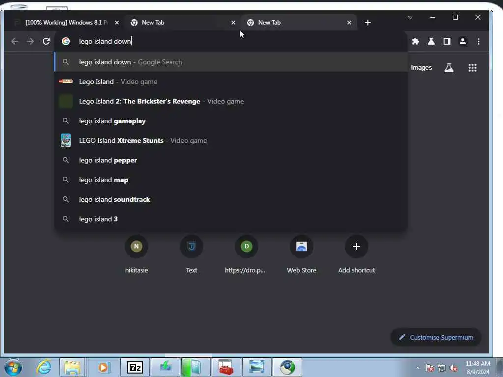Click Customise Supermium button

[436, 337]
